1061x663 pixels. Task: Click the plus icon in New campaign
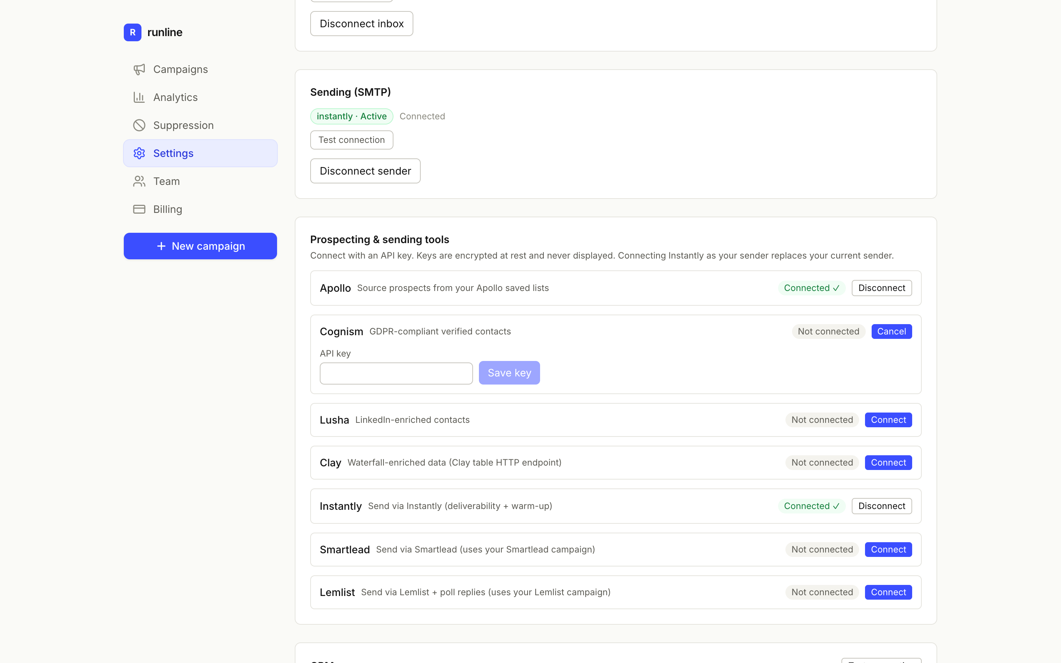point(161,246)
